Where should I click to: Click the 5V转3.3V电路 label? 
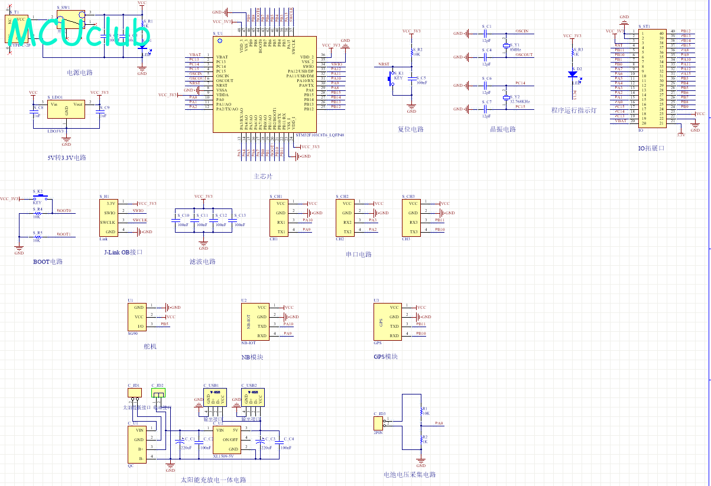[x=67, y=158]
